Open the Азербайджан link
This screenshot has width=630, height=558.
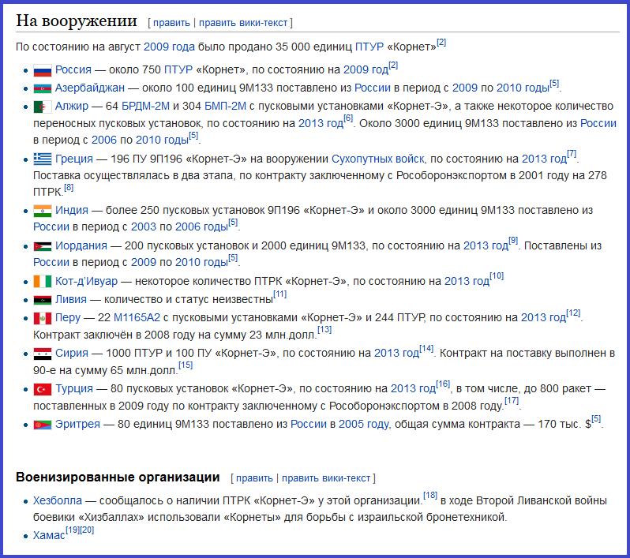click(89, 88)
